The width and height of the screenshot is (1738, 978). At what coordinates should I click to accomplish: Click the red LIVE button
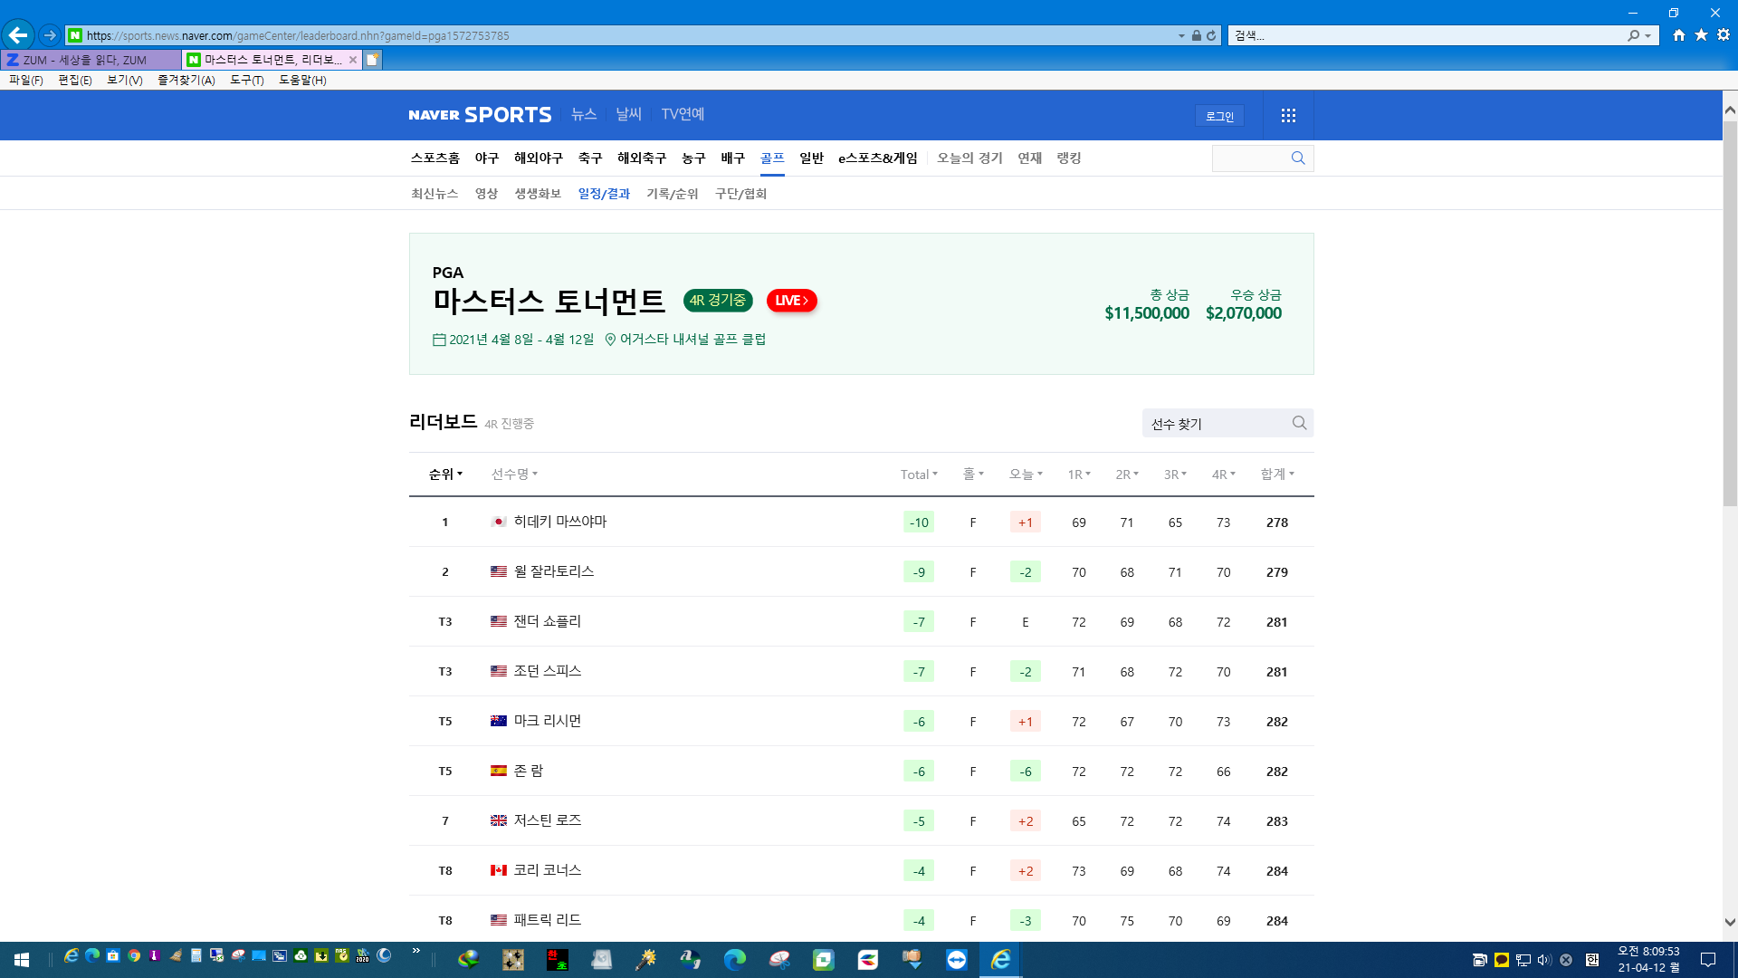(x=792, y=300)
